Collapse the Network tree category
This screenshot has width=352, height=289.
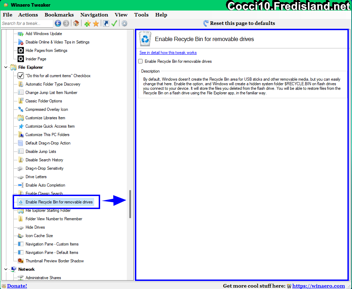coord(6,269)
